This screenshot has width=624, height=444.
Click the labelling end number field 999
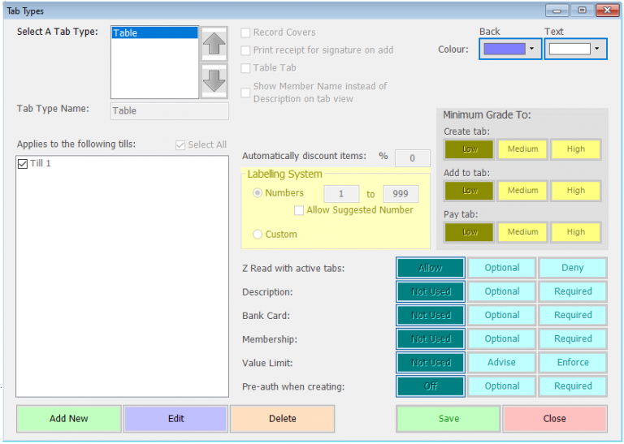(x=401, y=194)
